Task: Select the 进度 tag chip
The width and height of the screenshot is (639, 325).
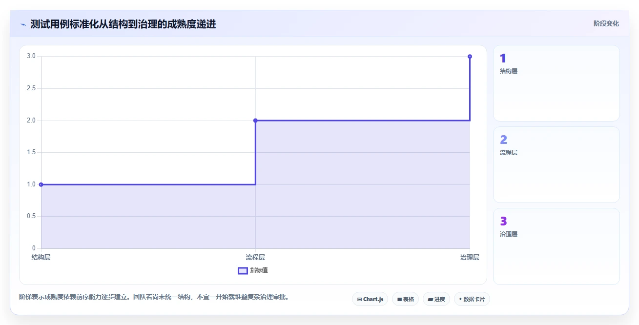Action: (x=436, y=299)
